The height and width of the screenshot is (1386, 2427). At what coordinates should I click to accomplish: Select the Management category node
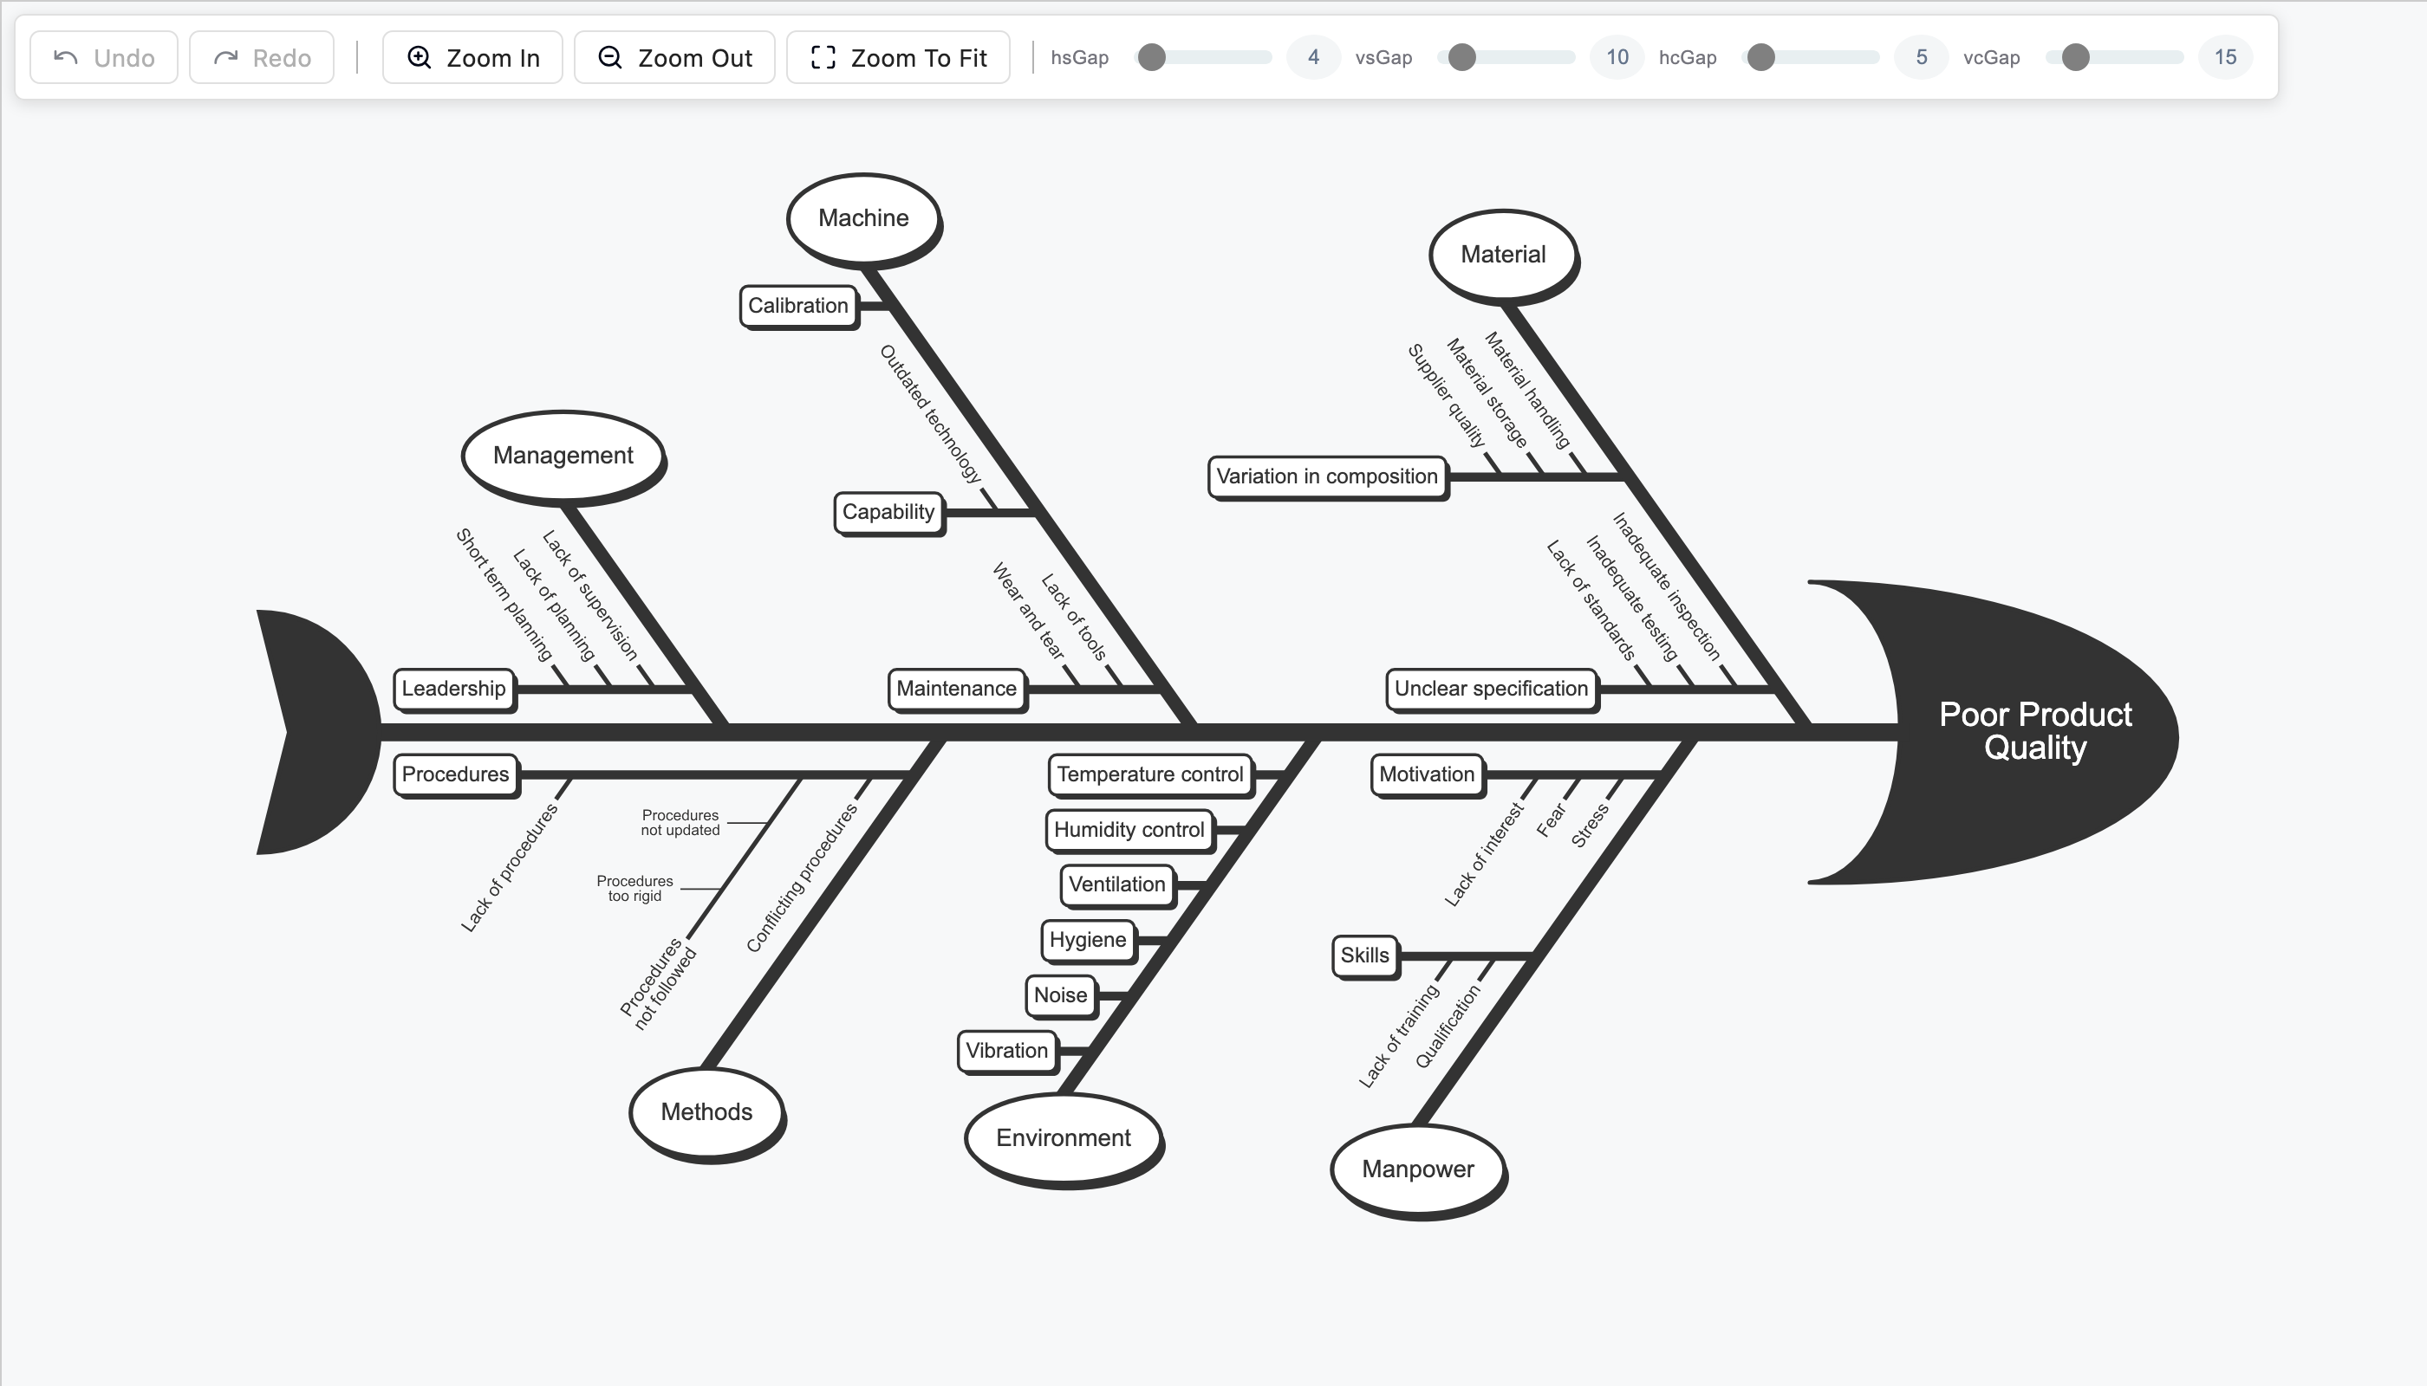[x=562, y=455]
